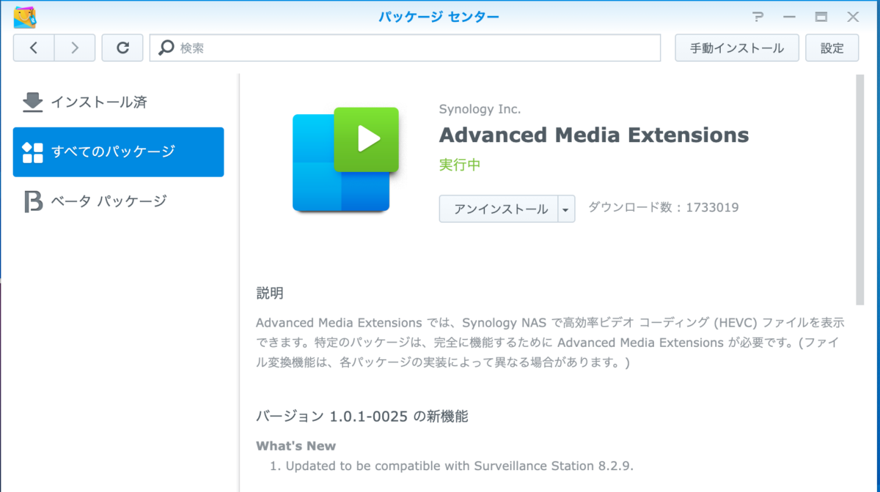This screenshot has height=492, width=880.
Task: Click the ダウンロード数：1733019 text
Action: click(664, 208)
